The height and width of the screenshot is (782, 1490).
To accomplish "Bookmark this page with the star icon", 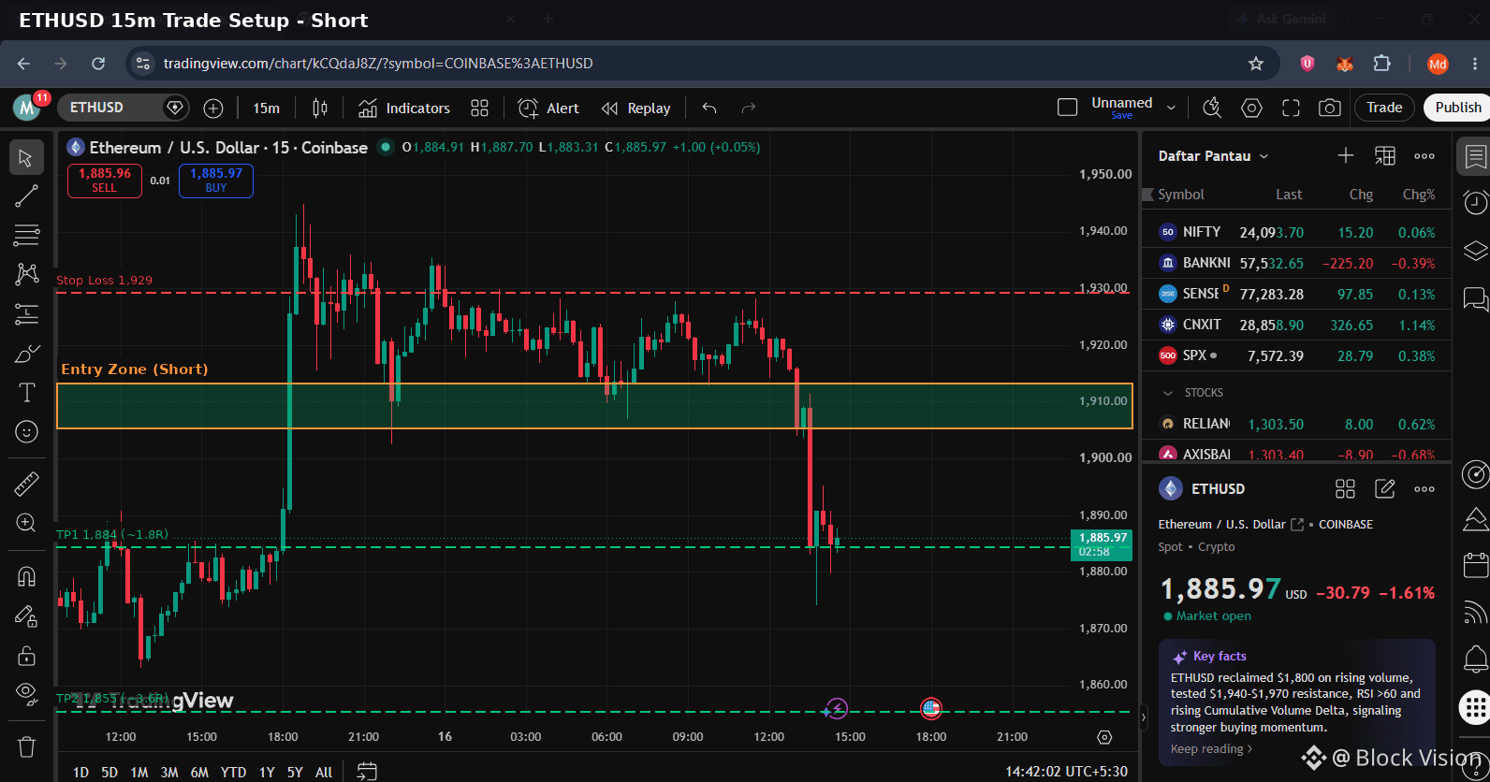I will pyautogui.click(x=1256, y=64).
